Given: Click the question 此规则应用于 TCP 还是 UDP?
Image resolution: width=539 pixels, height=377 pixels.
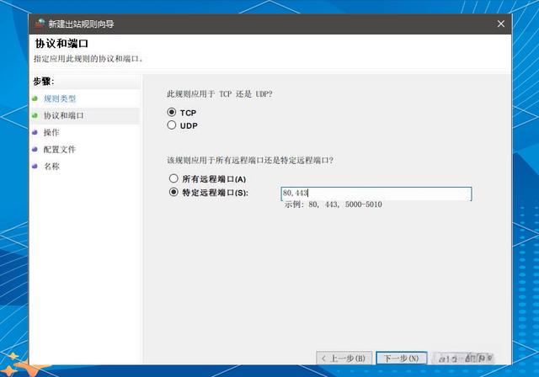Looking at the screenshot, I should (x=220, y=94).
